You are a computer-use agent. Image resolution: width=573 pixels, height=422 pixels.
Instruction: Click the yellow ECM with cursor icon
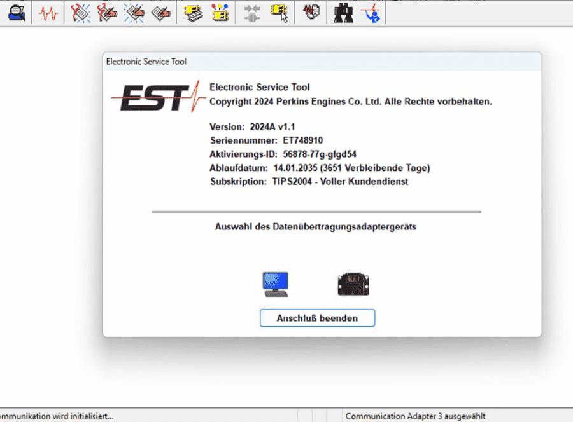[x=279, y=13]
